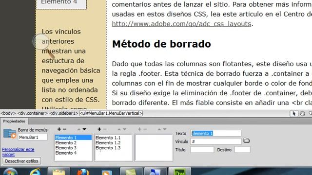The height and width of the screenshot is (175, 312).
Task: Click the Desactivar estilos button
Action: [x=21, y=161]
